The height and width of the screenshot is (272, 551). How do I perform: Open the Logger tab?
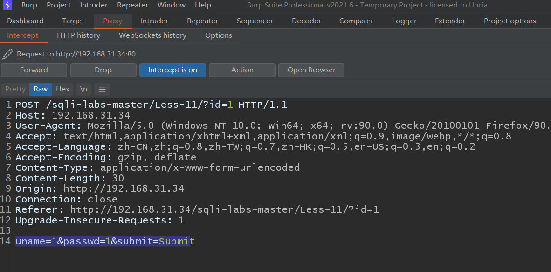coord(405,21)
